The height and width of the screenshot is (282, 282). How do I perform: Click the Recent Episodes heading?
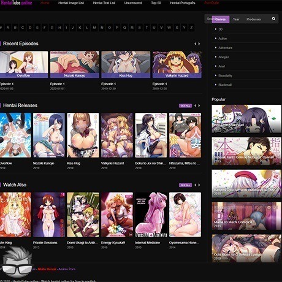coord(21,44)
